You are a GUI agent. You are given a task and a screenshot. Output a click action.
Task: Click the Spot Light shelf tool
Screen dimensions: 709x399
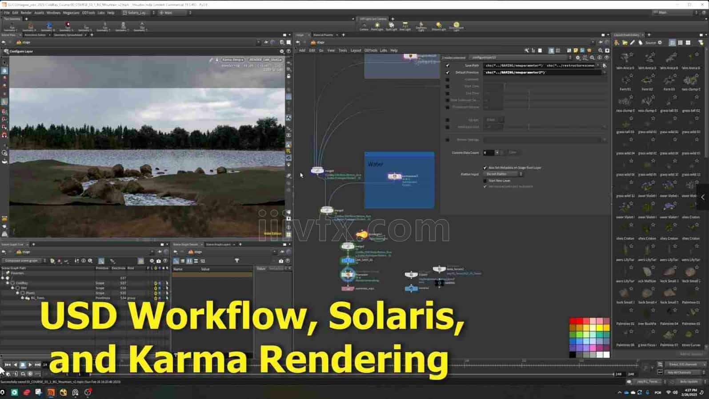point(391,27)
